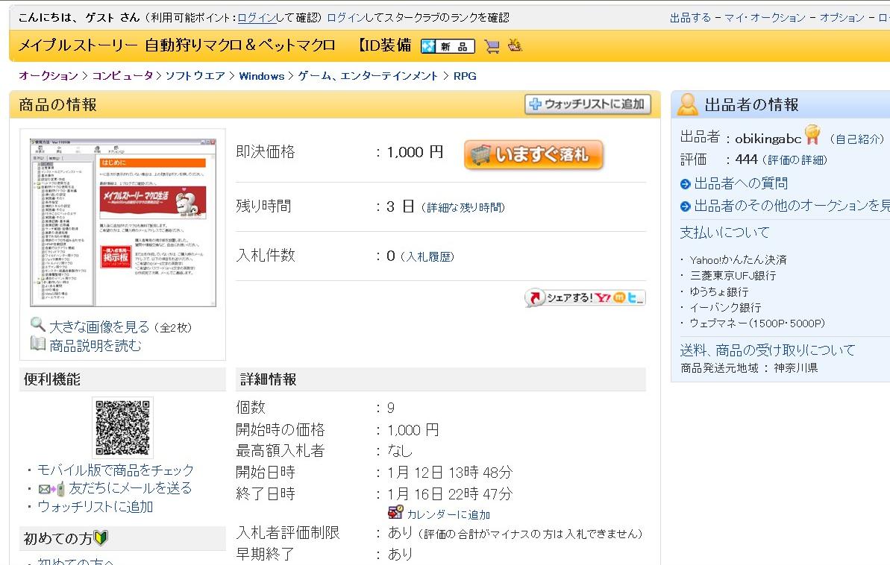
Task: Click the 1,000 円 即決価格 value
Action: (415, 152)
